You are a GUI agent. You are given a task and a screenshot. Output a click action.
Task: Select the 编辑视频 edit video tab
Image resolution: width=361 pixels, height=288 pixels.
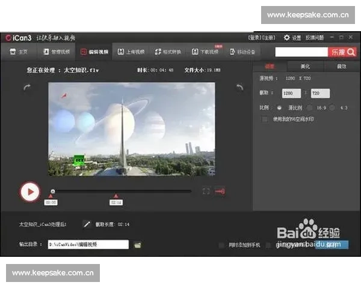tap(94, 52)
